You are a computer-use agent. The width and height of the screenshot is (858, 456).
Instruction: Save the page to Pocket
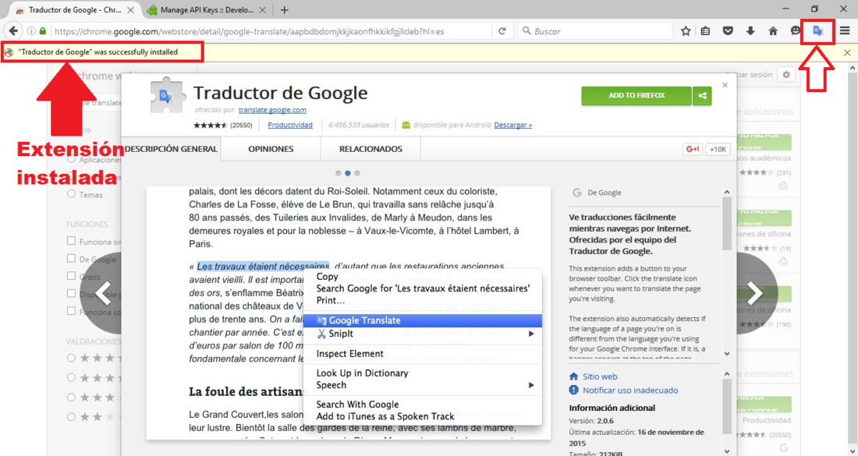pyautogui.click(x=728, y=31)
